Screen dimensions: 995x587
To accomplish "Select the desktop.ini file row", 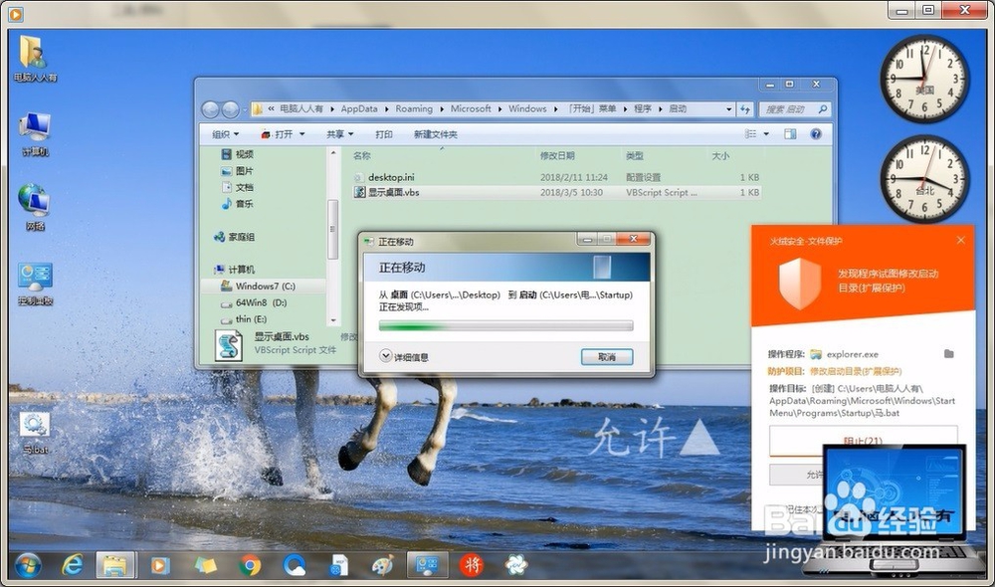I will (556, 177).
